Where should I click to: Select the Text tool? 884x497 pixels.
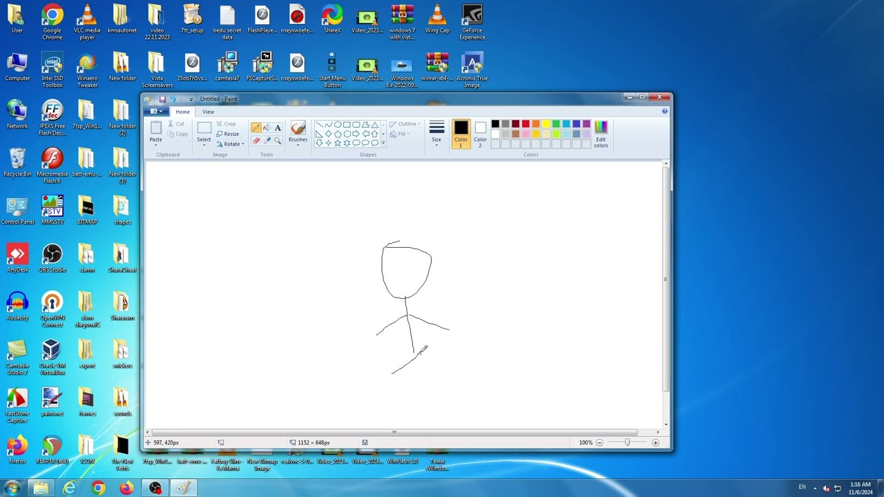point(278,128)
